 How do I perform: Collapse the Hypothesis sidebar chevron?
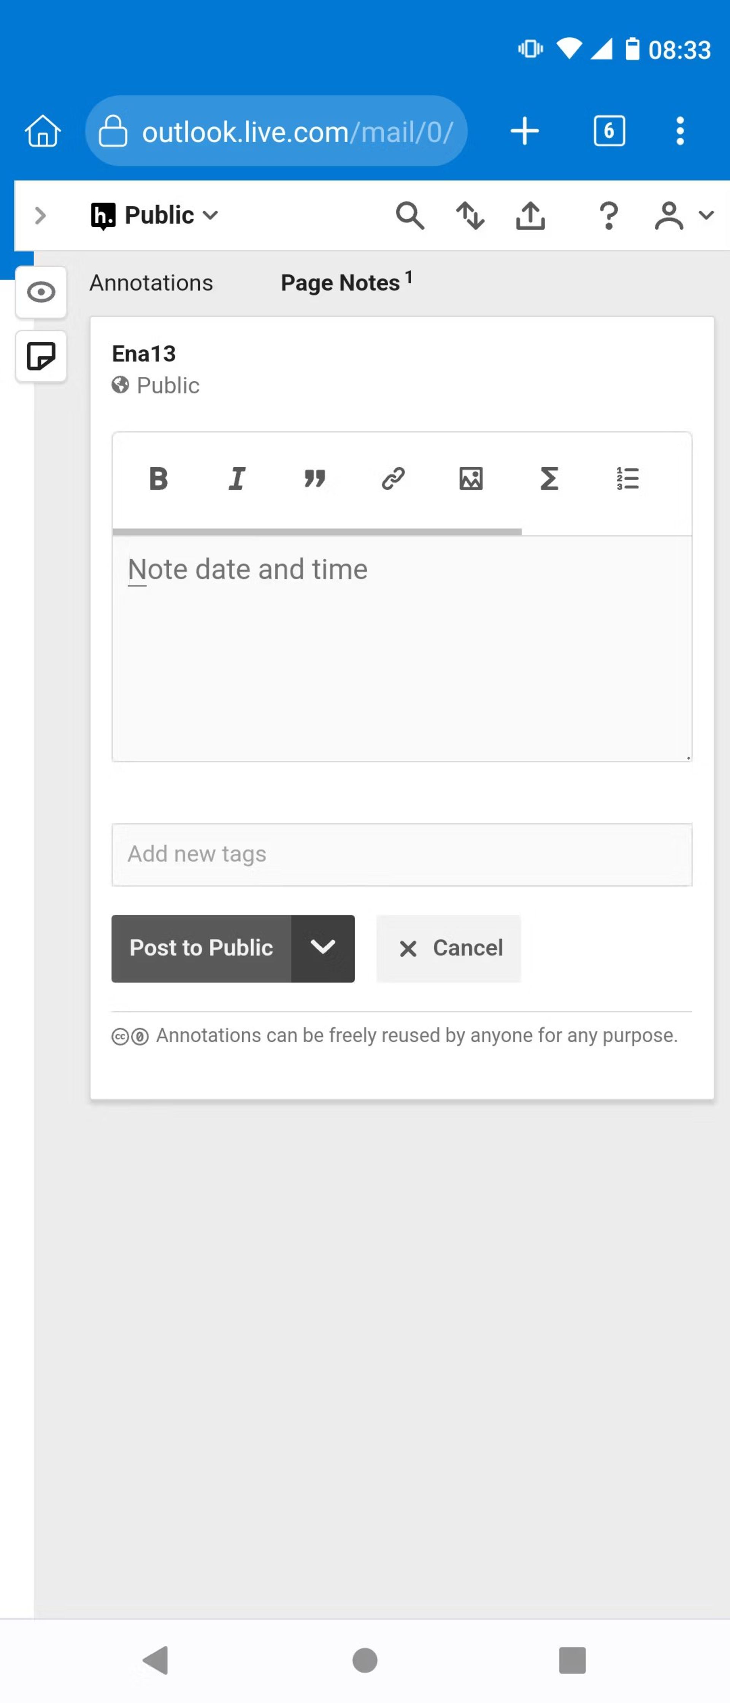[40, 216]
